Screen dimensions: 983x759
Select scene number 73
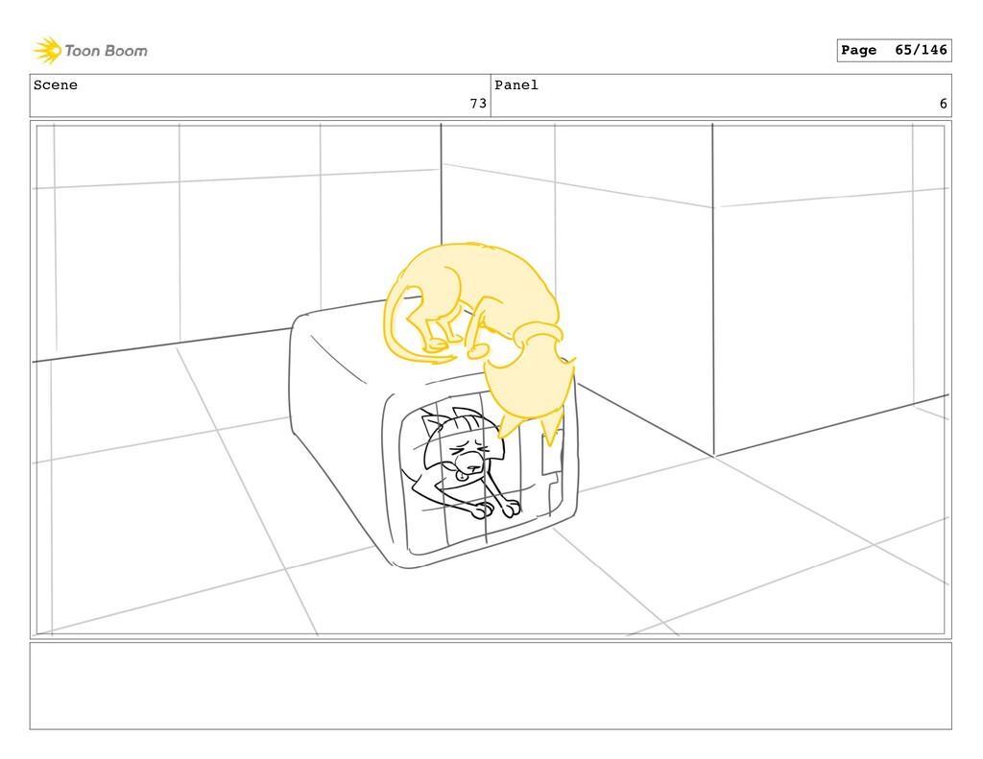pos(478,104)
